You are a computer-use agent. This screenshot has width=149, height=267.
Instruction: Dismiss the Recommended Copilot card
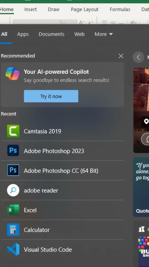point(121,56)
